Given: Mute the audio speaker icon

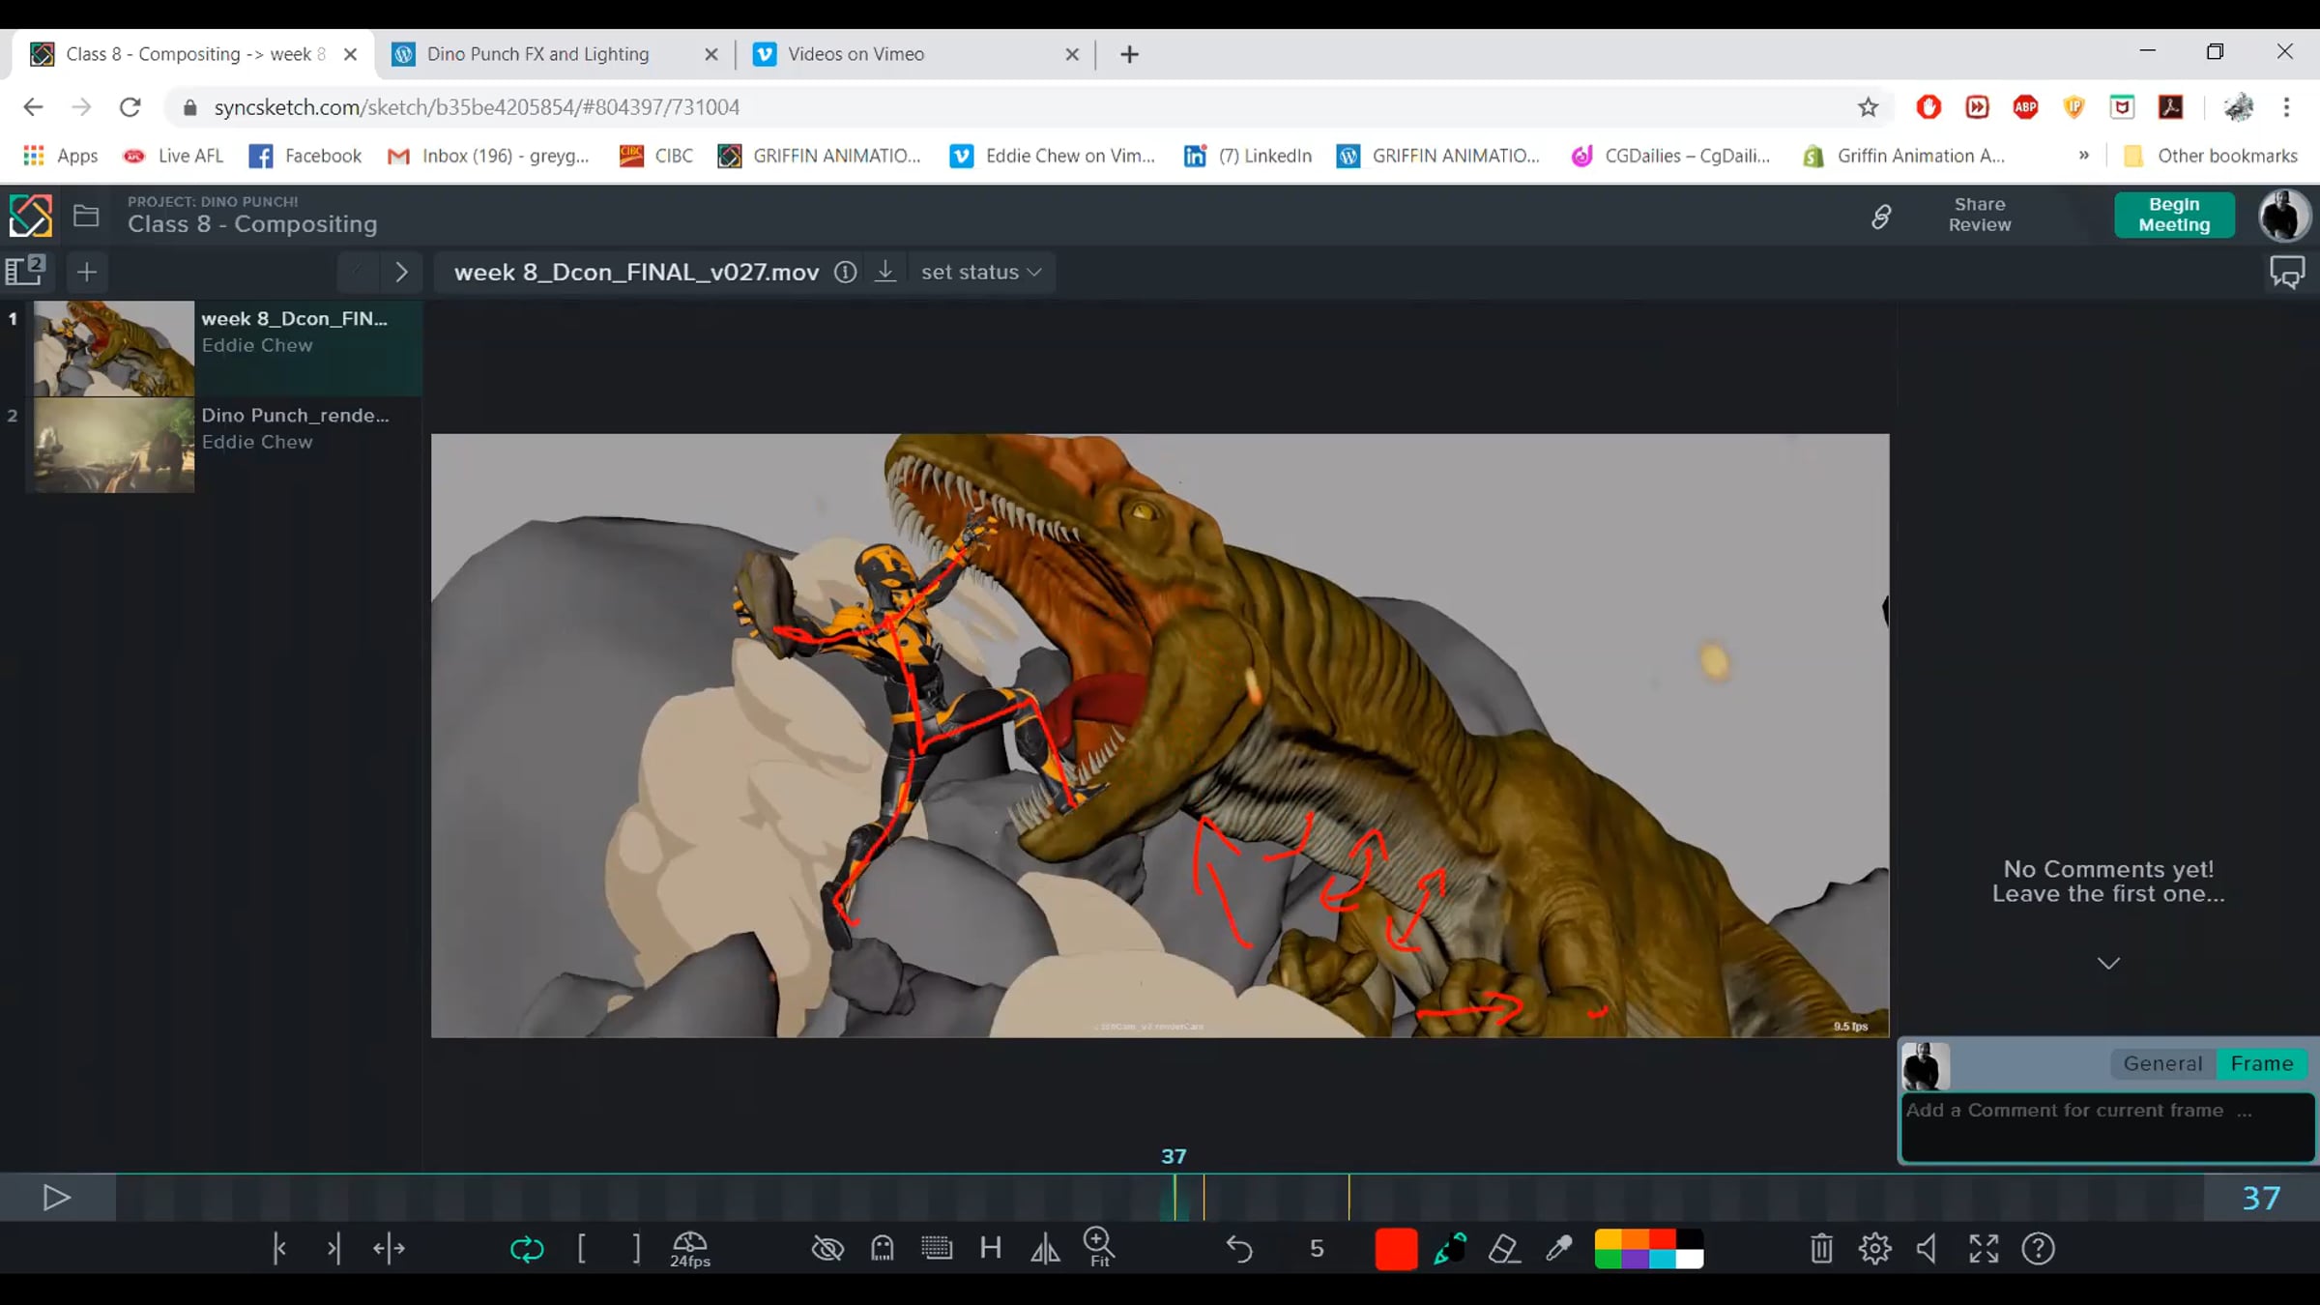Looking at the screenshot, I should point(1928,1249).
